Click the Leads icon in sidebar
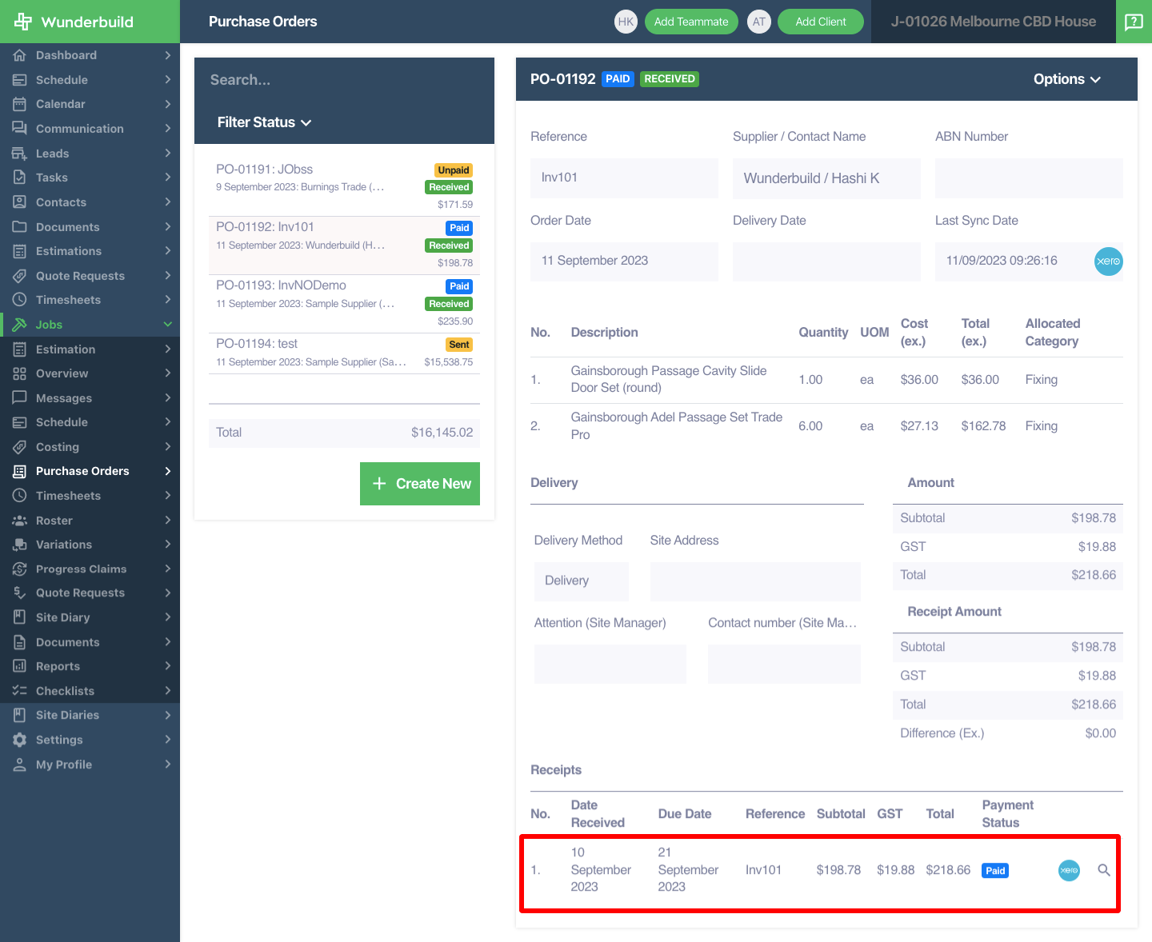The image size is (1152, 942). (20, 154)
